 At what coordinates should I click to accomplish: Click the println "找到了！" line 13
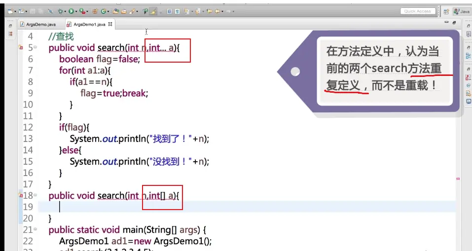[x=140, y=139]
